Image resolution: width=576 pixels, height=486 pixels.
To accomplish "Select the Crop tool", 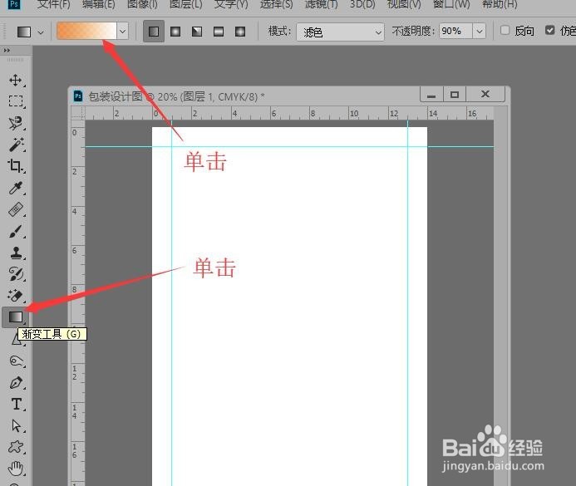I will point(16,166).
